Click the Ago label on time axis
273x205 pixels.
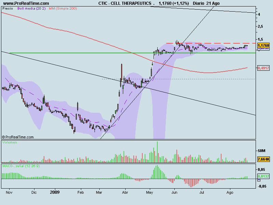[x=230, y=193]
